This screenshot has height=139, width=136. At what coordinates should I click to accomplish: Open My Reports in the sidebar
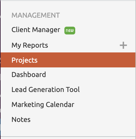point(30,45)
